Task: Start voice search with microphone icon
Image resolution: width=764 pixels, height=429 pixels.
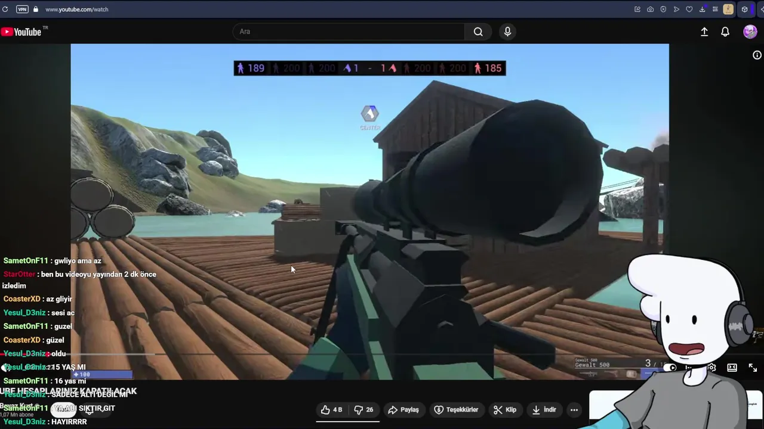Action: (507, 32)
